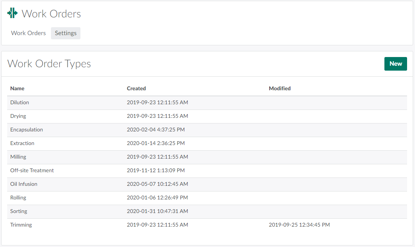Click the Trimming modified date 2019-09-25
415x247 pixels.
pyautogui.click(x=299, y=225)
